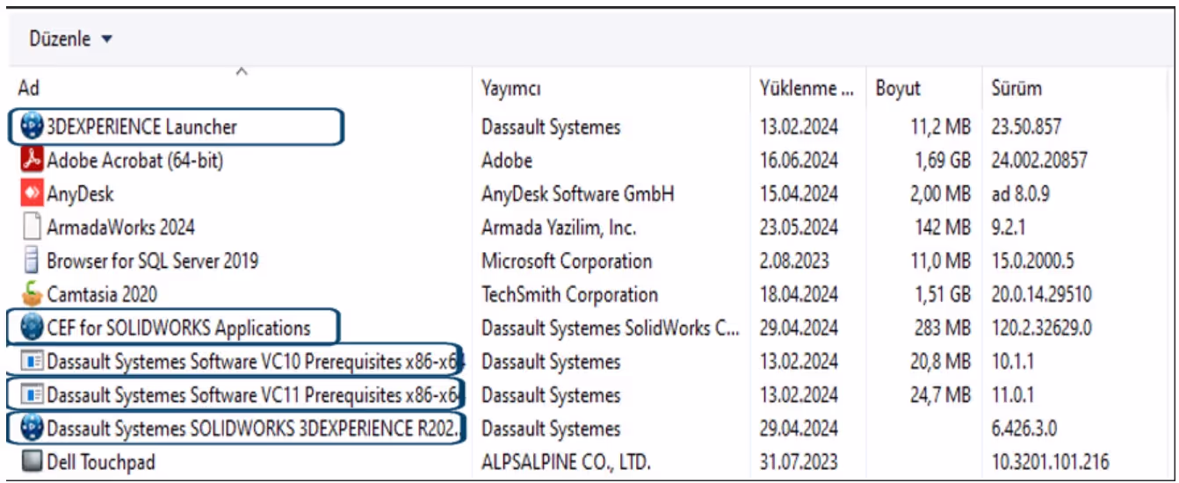
Task: Select the Camtasia 2020 entry
Action: (x=102, y=294)
